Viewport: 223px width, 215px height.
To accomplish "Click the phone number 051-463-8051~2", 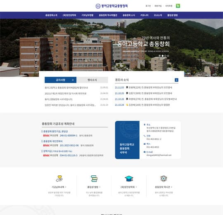I will [x=154, y=139].
